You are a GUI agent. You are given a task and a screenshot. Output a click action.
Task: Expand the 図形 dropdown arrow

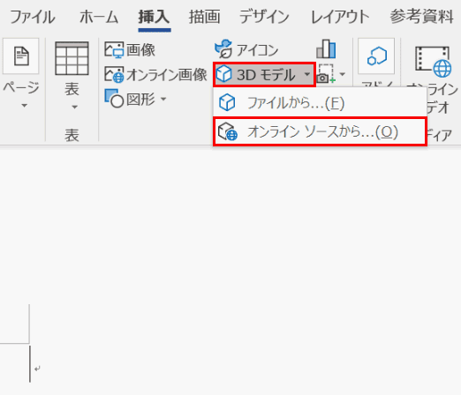click(163, 99)
